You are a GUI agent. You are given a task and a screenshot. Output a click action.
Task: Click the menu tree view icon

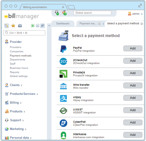6,26
